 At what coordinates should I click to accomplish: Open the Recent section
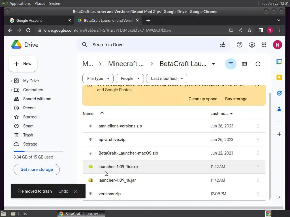(29, 108)
